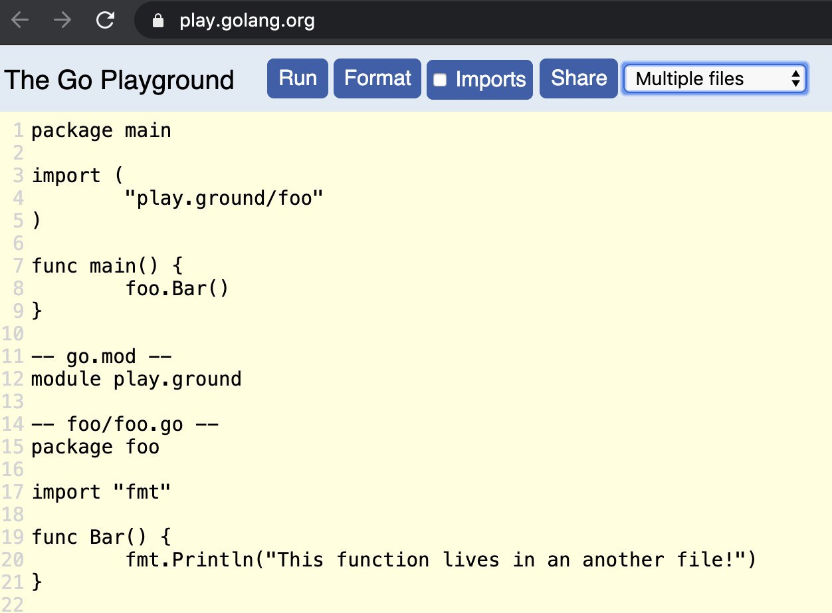Click the 'module play.ground' line
This screenshot has width=832, height=613.
point(136,379)
